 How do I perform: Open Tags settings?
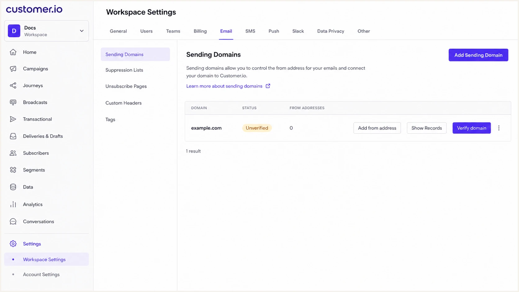pyautogui.click(x=110, y=119)
